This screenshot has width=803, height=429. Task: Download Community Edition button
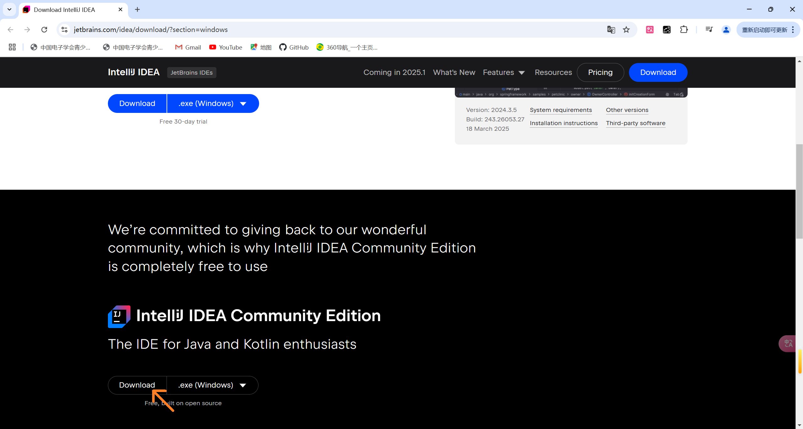coord(137,385)
